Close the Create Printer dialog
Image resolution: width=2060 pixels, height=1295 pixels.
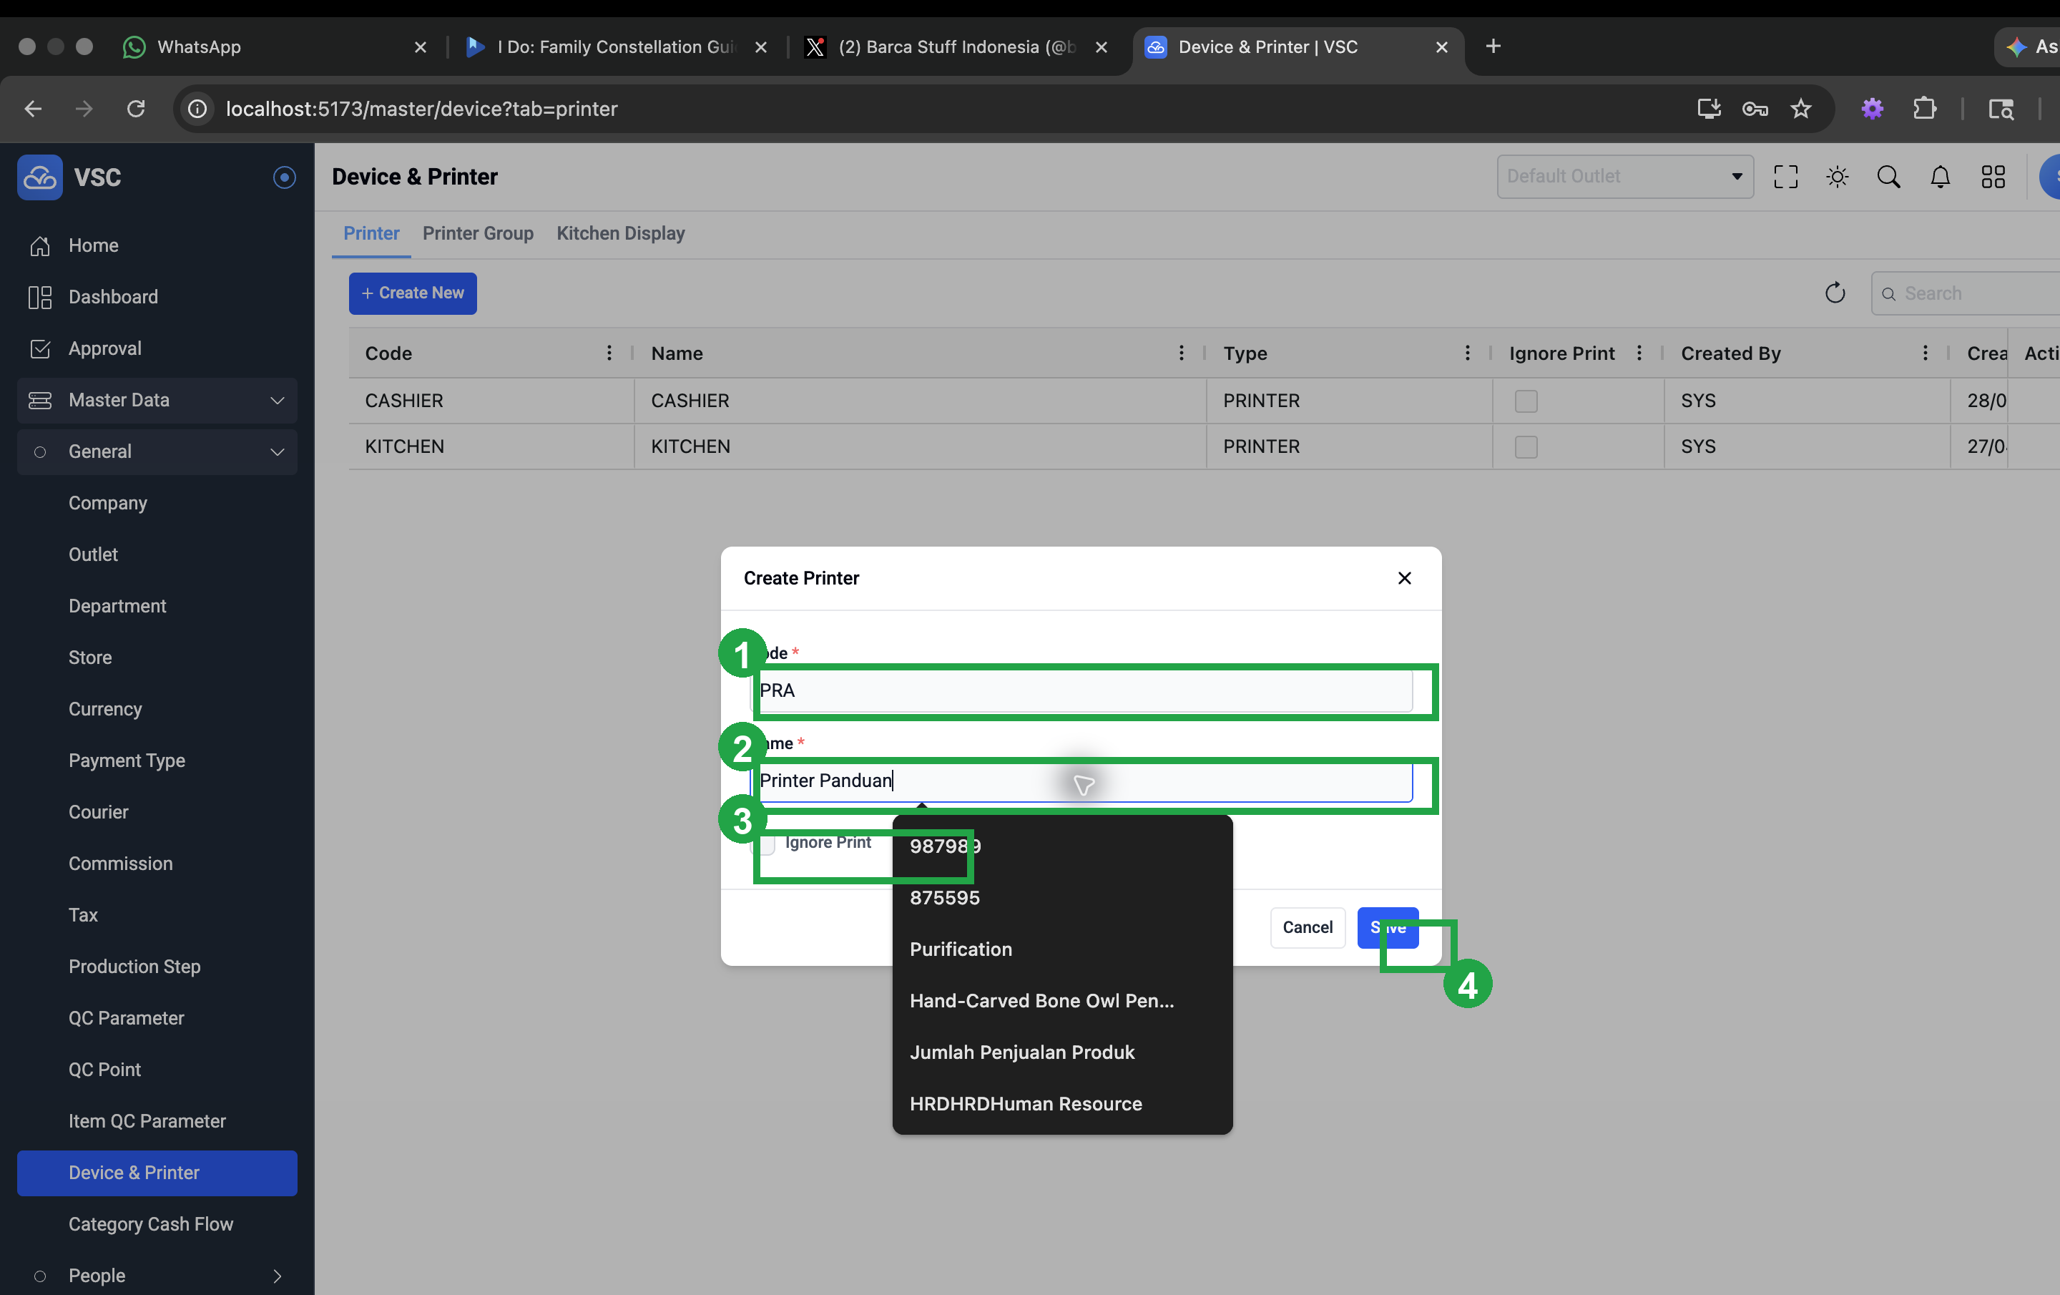(x=1404, y=579)
